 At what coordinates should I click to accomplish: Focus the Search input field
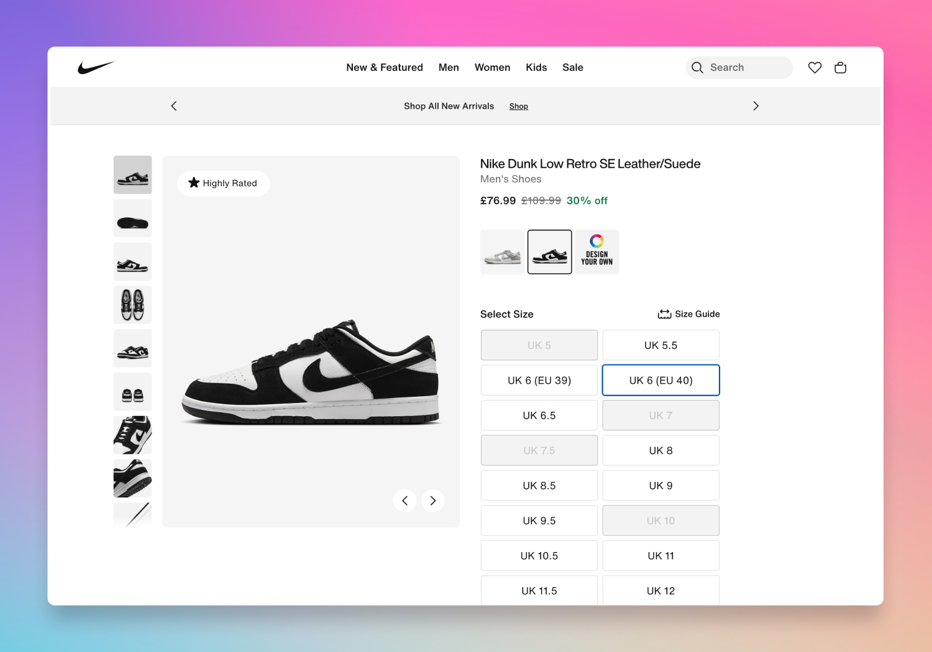[x=739, y=68]
